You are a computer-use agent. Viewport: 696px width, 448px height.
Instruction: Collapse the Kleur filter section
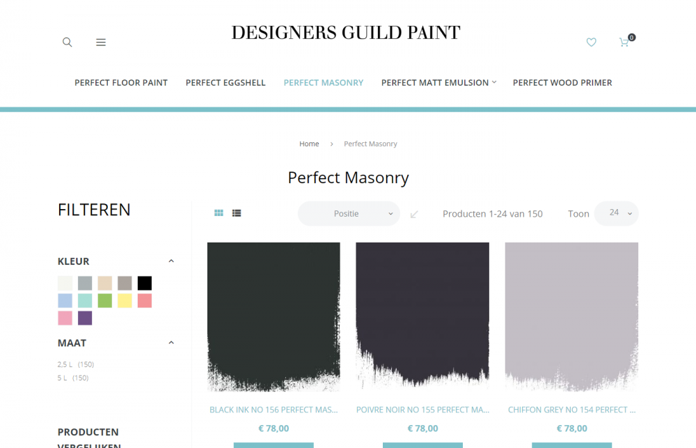(171, 261)
